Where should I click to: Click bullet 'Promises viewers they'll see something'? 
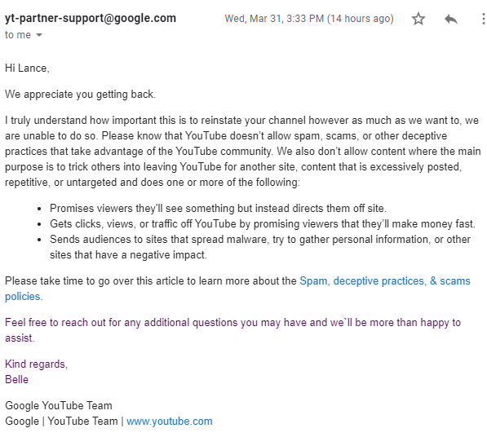click(x=218, y=208)
